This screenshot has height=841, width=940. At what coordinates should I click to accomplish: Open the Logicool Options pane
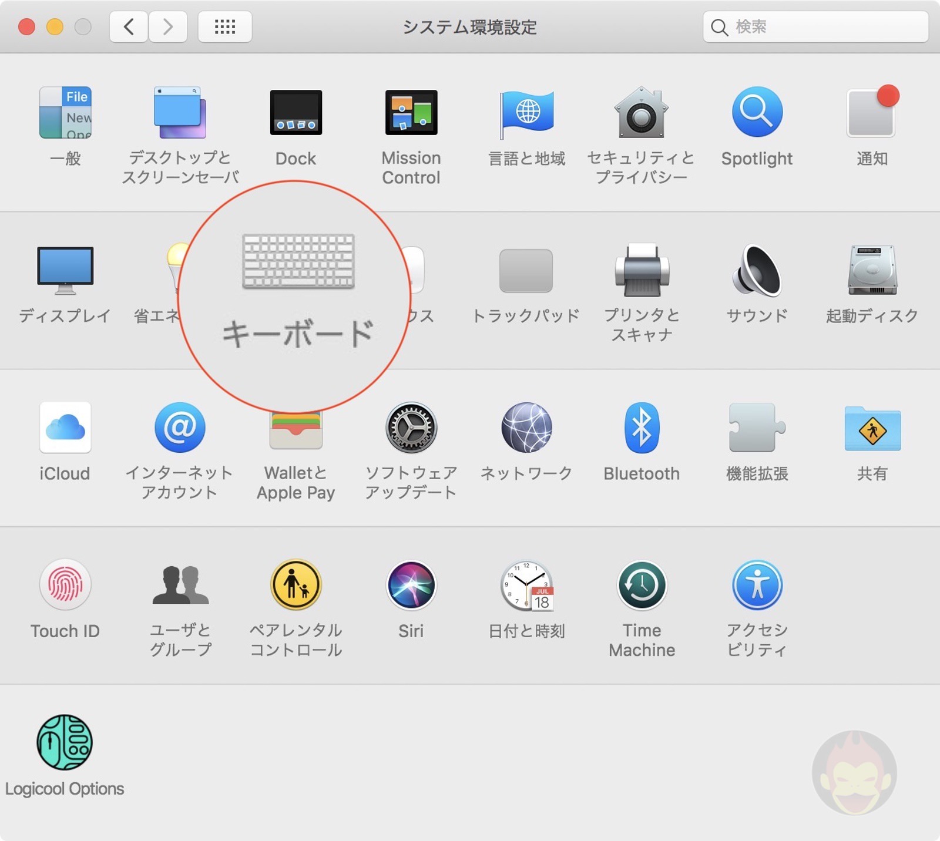point(64,742)
